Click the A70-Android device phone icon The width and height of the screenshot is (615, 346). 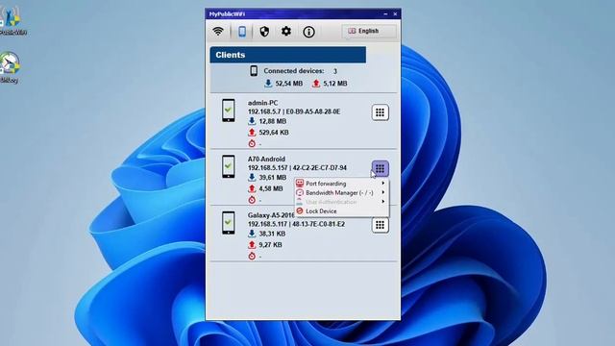(229, 166)
